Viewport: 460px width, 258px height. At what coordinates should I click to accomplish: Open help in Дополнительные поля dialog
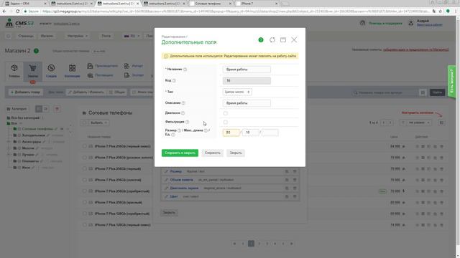coord(261,40)
